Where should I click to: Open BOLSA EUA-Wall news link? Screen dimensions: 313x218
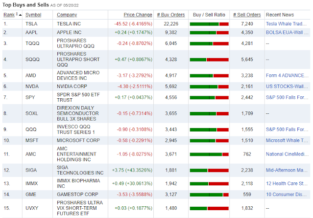287,32
